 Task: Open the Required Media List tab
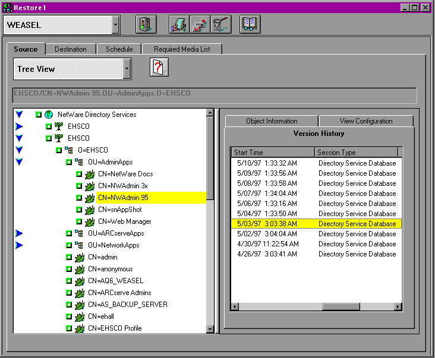pos(181,49)
